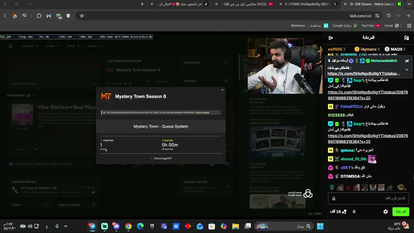Image resolution: width=414 pixels, height=233 pixels.
Task: Select the sunglasses emote in emote row
Action: [x=401, y=188]
